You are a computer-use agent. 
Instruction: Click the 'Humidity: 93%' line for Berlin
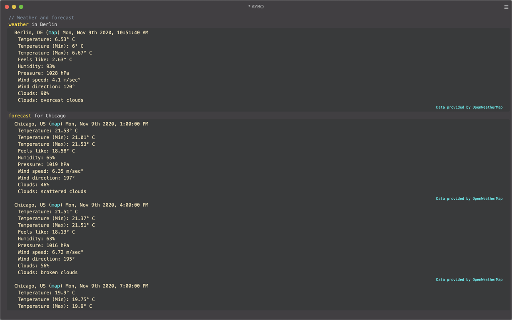pyautogui.click(x=36, y=66)
